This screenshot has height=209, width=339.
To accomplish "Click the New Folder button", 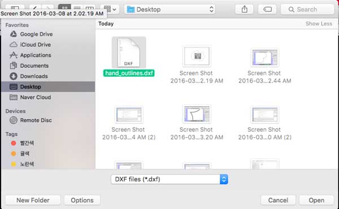I will tap(33, 200).
